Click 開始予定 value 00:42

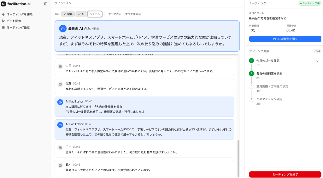tap(291, 30)
